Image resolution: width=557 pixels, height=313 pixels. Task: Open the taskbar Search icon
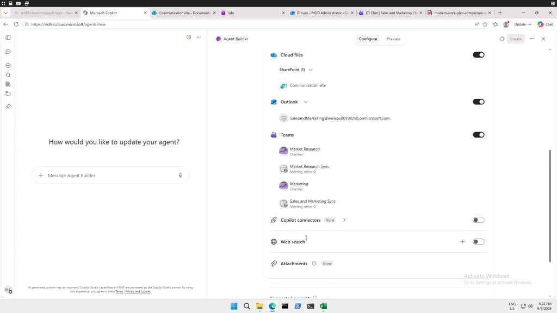246,306
